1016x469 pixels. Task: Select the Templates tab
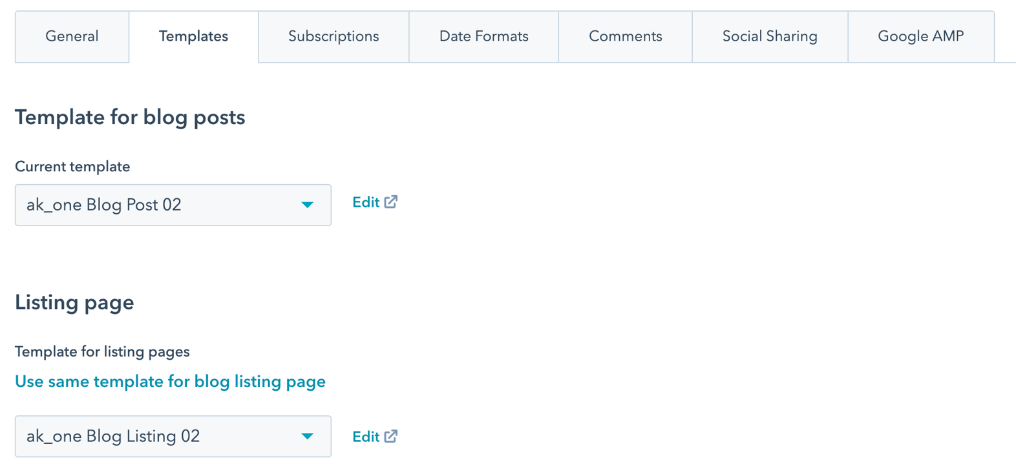pos(193,37)
